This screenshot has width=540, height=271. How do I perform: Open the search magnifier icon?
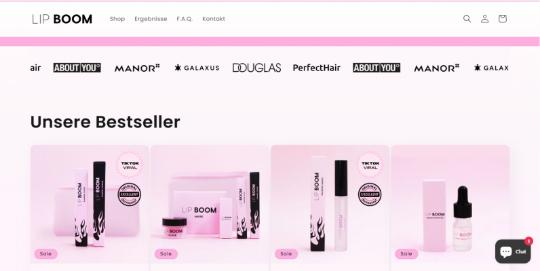click(467, 18)
